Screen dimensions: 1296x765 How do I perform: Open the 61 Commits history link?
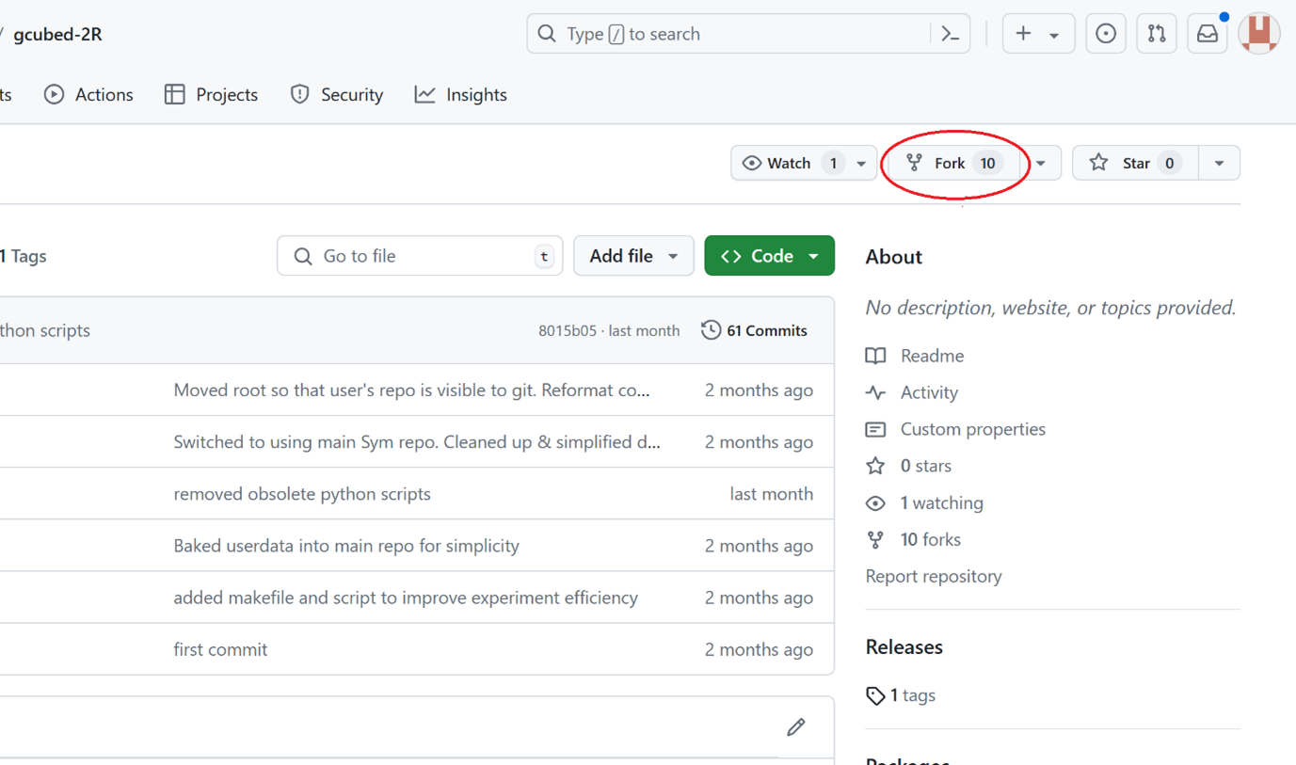coord(754,330)
